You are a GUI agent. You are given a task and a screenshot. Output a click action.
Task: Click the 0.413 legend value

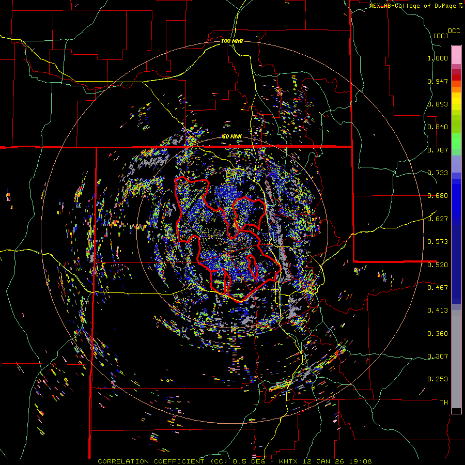(438, 311)
